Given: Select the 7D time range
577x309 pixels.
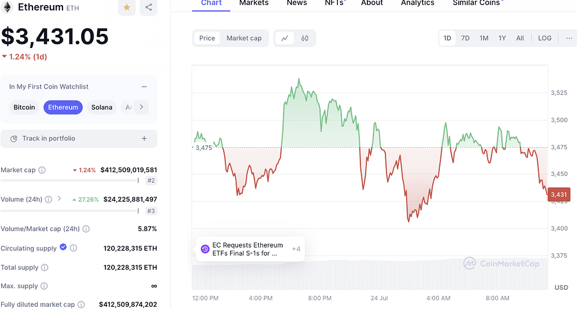Looking at the screenshot, I should 465,38.
